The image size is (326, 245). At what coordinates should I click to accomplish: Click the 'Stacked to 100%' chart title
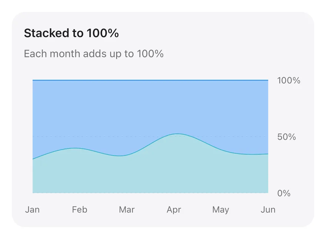(x=71, y=33)
